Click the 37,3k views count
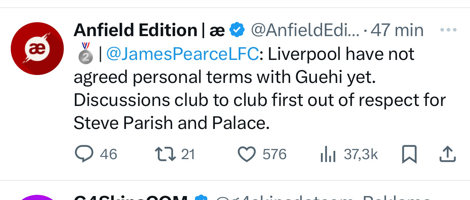The width and height of the screenshot is (470, 200). coord(360,154)
